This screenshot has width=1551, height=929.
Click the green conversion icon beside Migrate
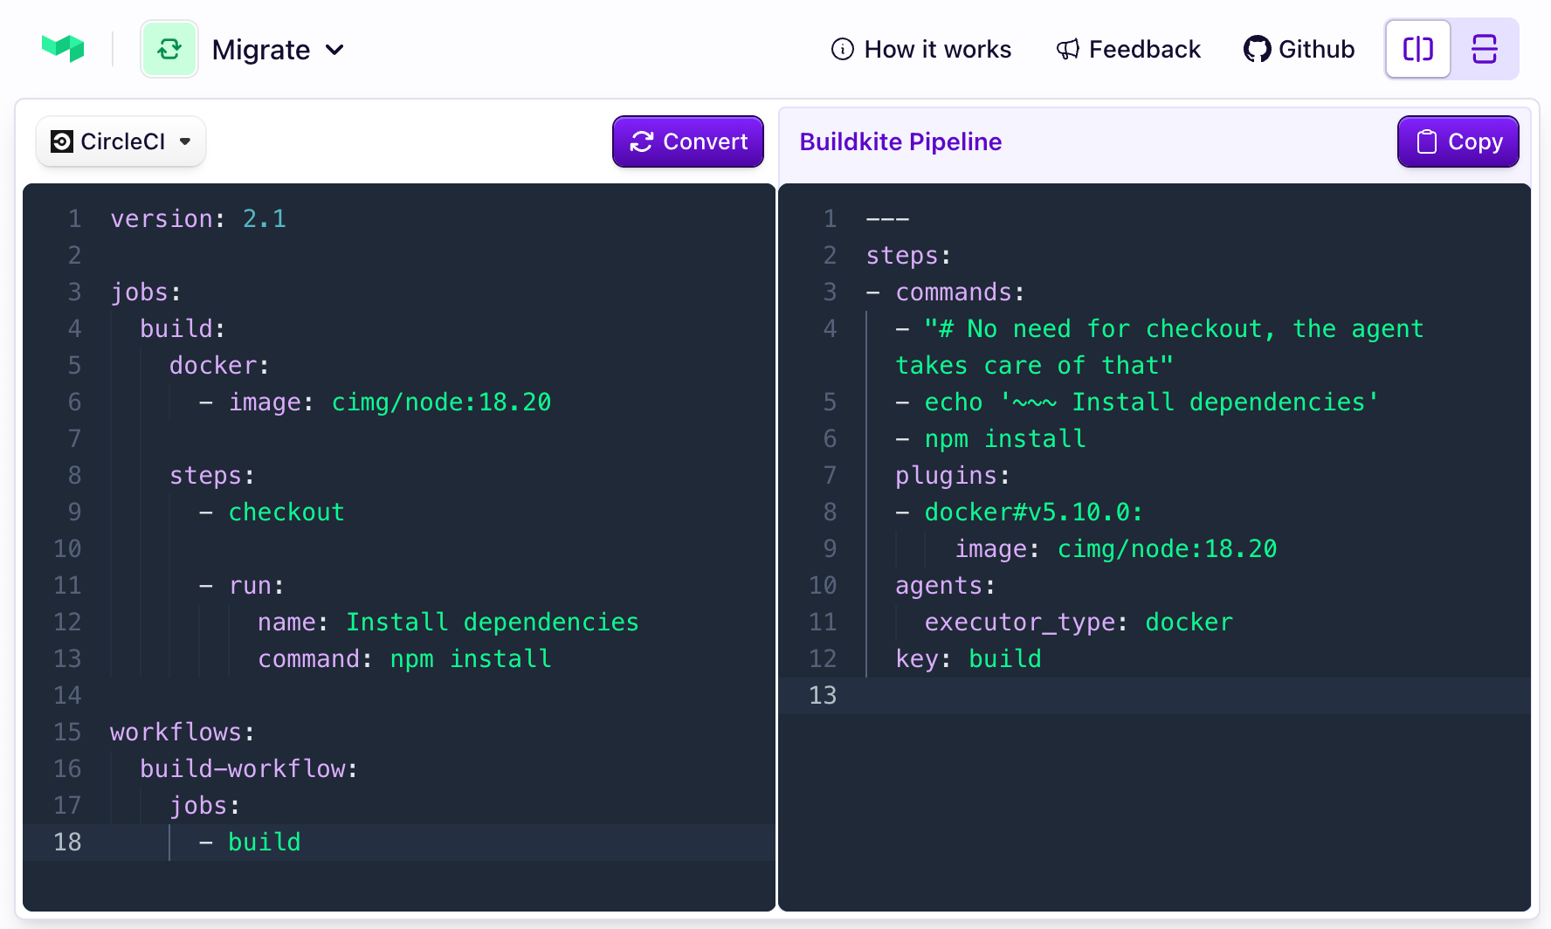(169, 48)
